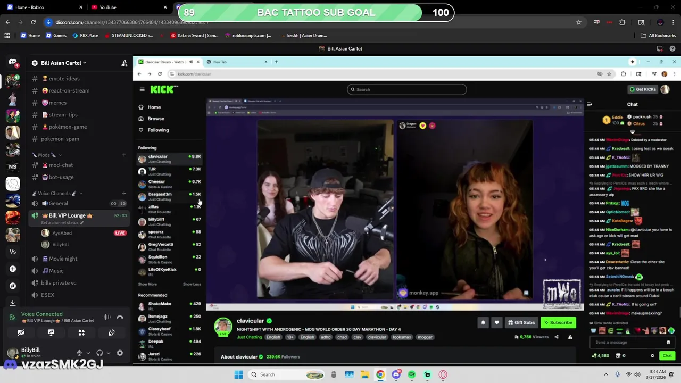The image size is (681, 383).
Task: Open Bill Asian Cartel server dropdown
Action: [x=64, y=63]
